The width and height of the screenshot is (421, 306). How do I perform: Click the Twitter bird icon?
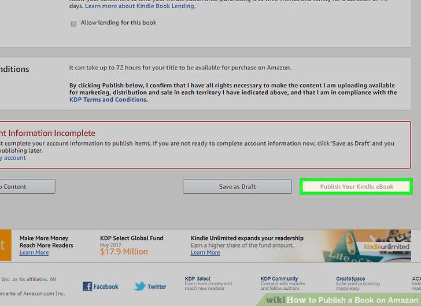tap(140, 286)
